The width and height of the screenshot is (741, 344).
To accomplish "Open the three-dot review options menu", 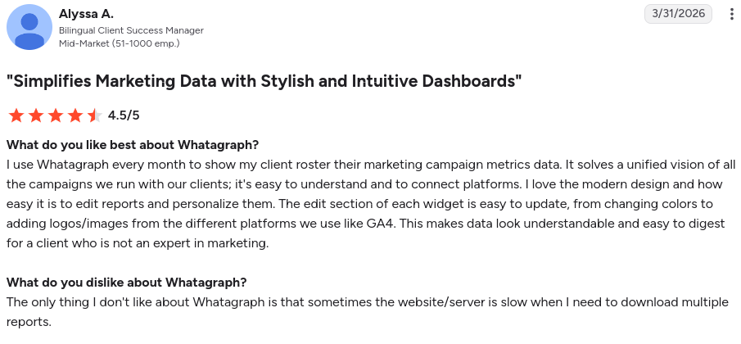I will coord(731,14).
